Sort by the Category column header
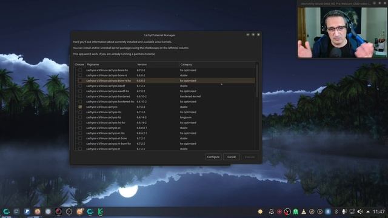This screenshot has width=388, height=218. pos(217,65)
